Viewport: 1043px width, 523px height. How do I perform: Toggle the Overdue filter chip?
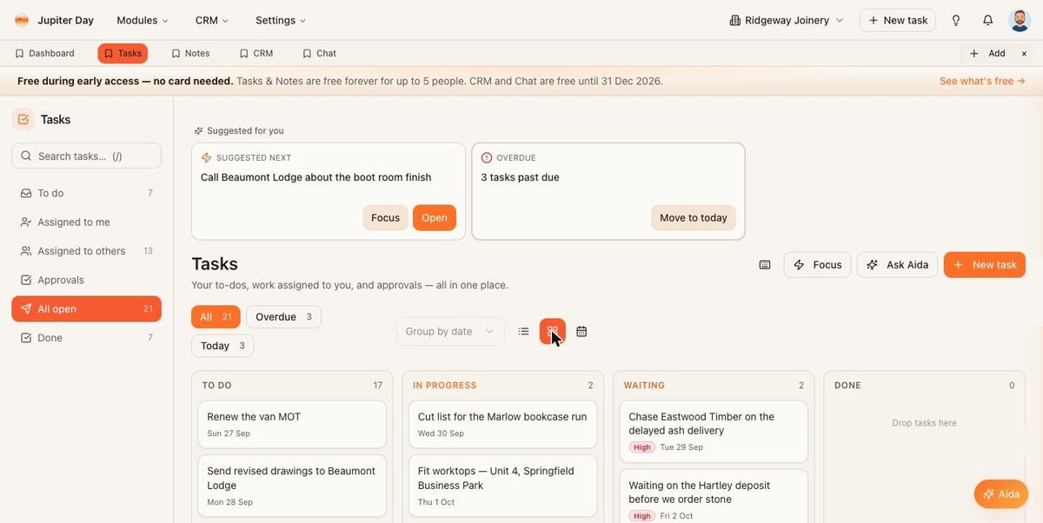pos(283,317)
